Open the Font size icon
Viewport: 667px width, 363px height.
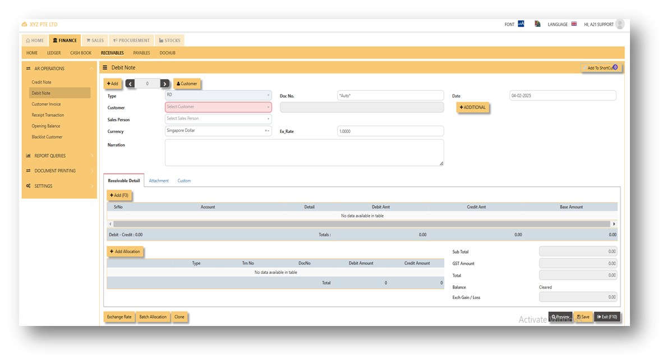click(521, 24)
